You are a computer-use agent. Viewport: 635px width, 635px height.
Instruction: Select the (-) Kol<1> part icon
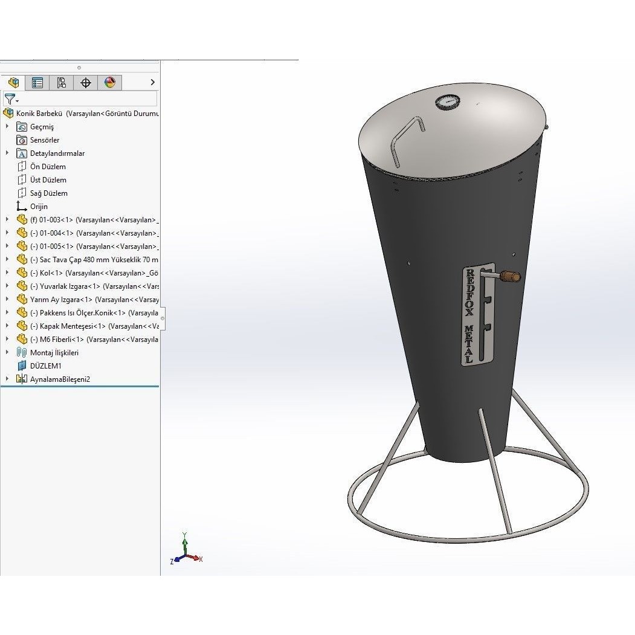22,273
